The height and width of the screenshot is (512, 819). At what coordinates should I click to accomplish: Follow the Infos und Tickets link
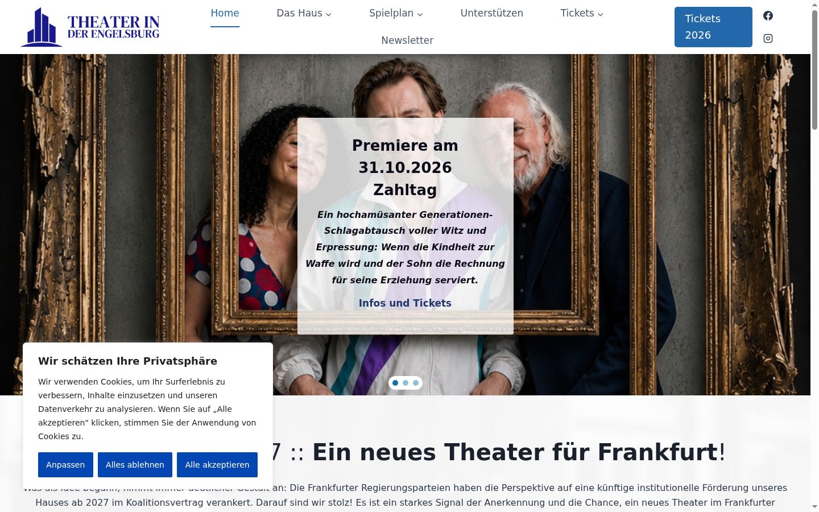tap(405, 303)
